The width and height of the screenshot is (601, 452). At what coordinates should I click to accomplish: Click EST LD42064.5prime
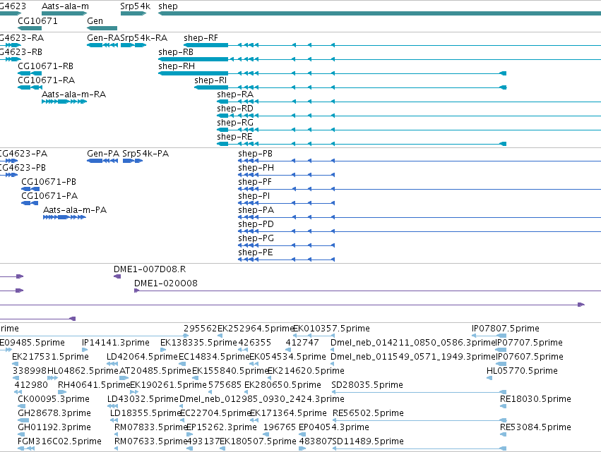click(142, 357)
